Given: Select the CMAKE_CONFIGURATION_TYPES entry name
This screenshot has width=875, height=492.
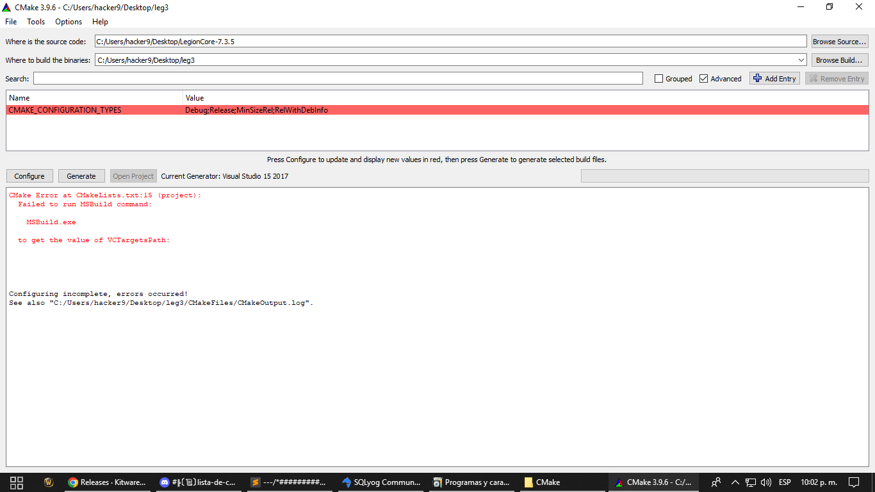Looking at the screenshot, I should [x=65, y=110].
